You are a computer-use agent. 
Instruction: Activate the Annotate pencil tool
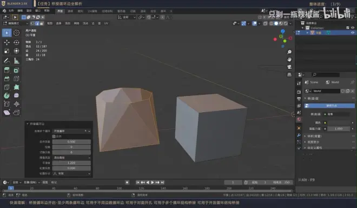6,61
